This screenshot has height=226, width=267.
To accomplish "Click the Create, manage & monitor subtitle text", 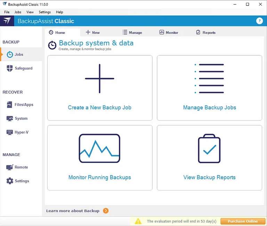I will (x=85, y=49).
